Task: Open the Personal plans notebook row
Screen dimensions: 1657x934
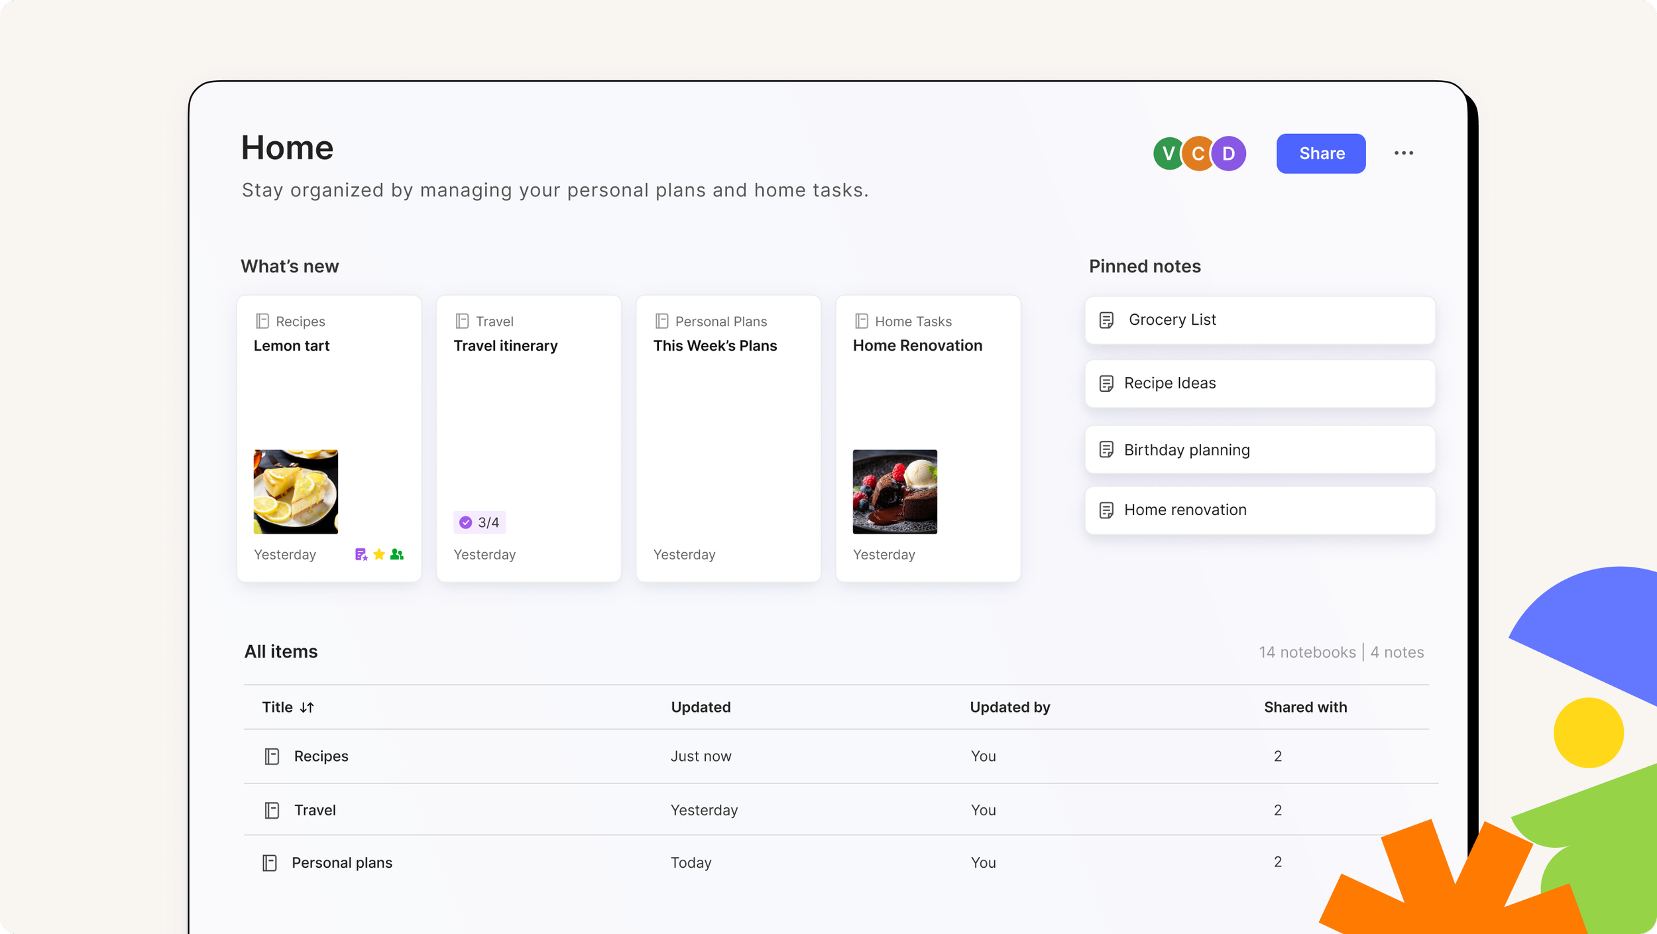Action: pyautogui.click(x=342, y=862)
